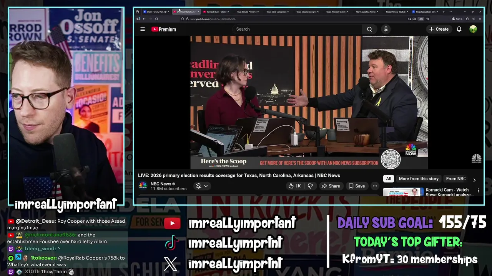Click the Share button
Image resolution: width=492 pixels, height=276 pixels.
(331, 186)
